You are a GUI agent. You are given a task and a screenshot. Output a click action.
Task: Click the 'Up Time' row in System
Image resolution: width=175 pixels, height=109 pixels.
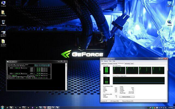click(127, 92)
